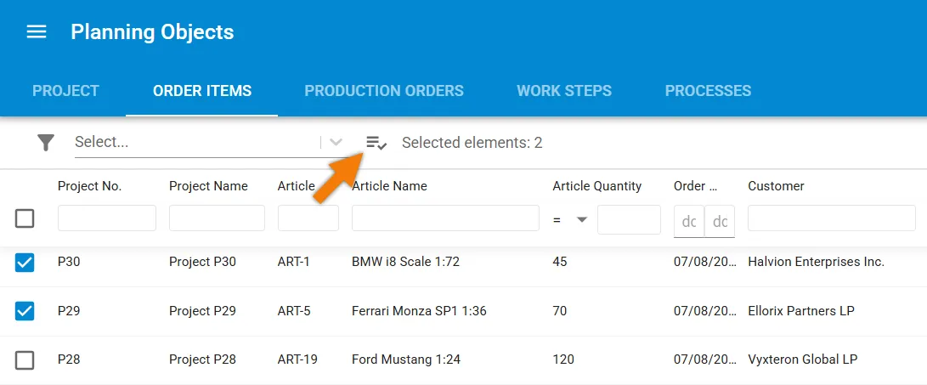Click the P29 project number cell
Screen dimensions: 927x385
[x=69, y=310]
